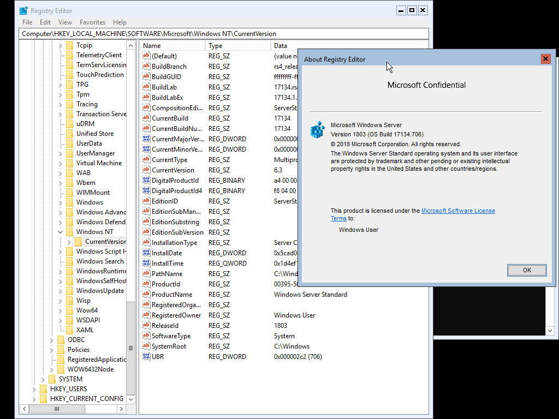Select the Virtual Machine key
The image size is (559, 419).
[x=99, y=163]
